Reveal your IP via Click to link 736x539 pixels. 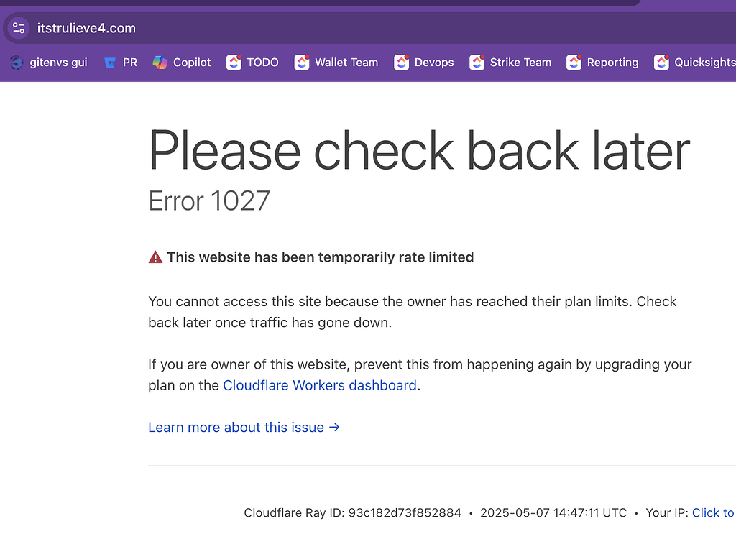pos(714,512)
